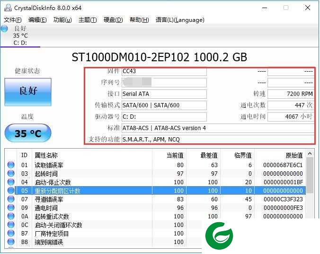Click raw value 00000C33F323
This screenshot has height=254, width=320.
pyautogui.click(x=283, y=199)
